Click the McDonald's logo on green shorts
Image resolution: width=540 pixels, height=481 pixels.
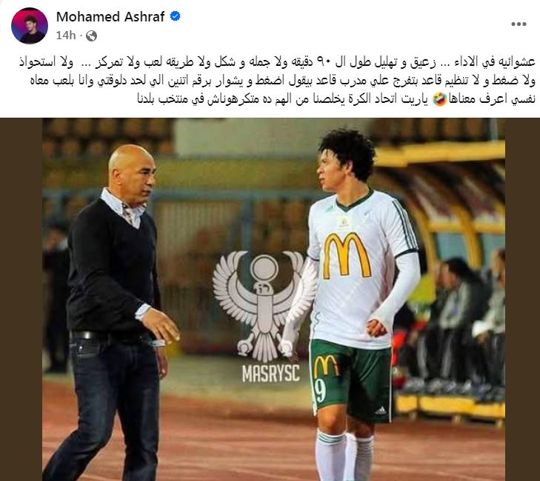[x=326, y=367]
